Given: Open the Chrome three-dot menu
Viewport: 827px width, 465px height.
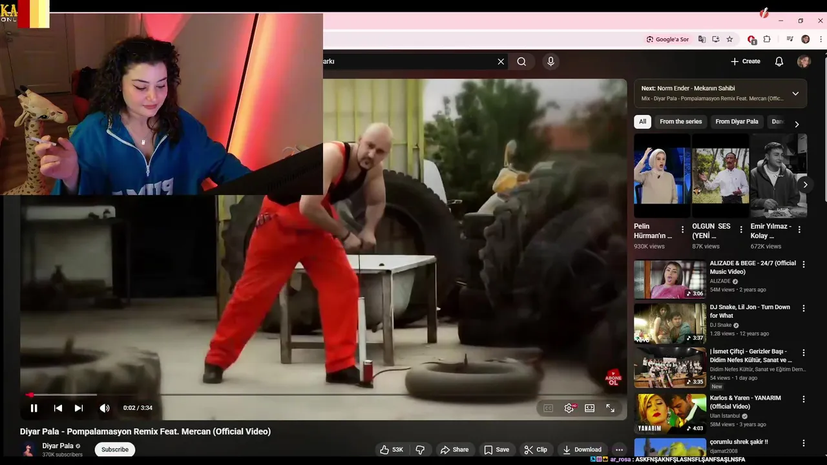Looking at the screenshot, I should coord(821,39).
